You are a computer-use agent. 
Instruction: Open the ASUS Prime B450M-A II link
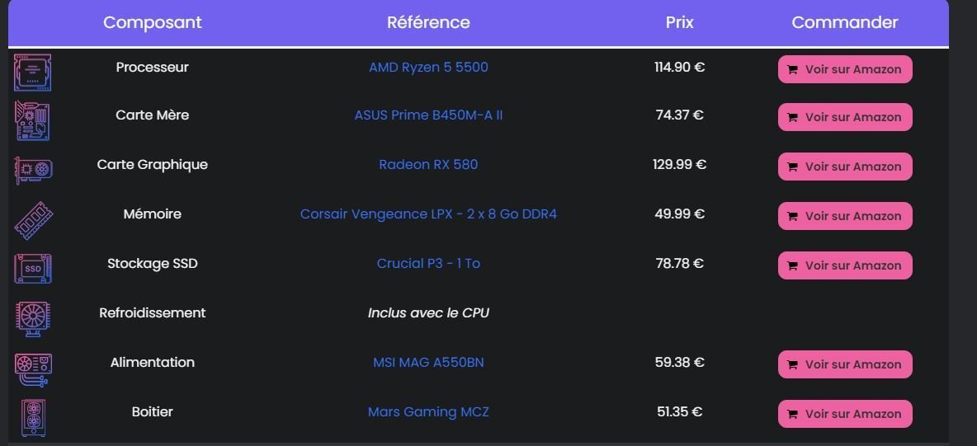(x=429, y=115)
